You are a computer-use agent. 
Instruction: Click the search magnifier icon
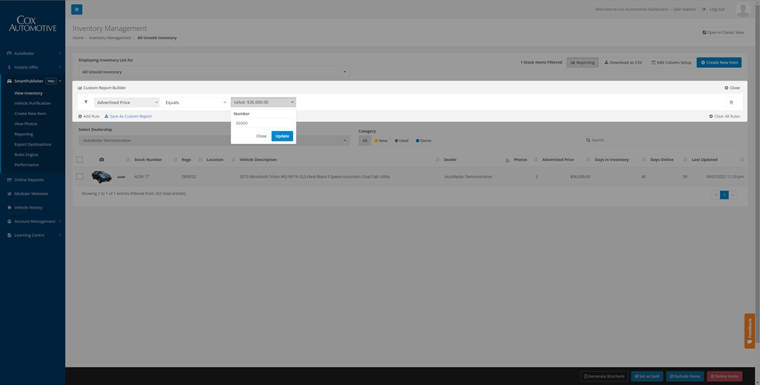588,140
